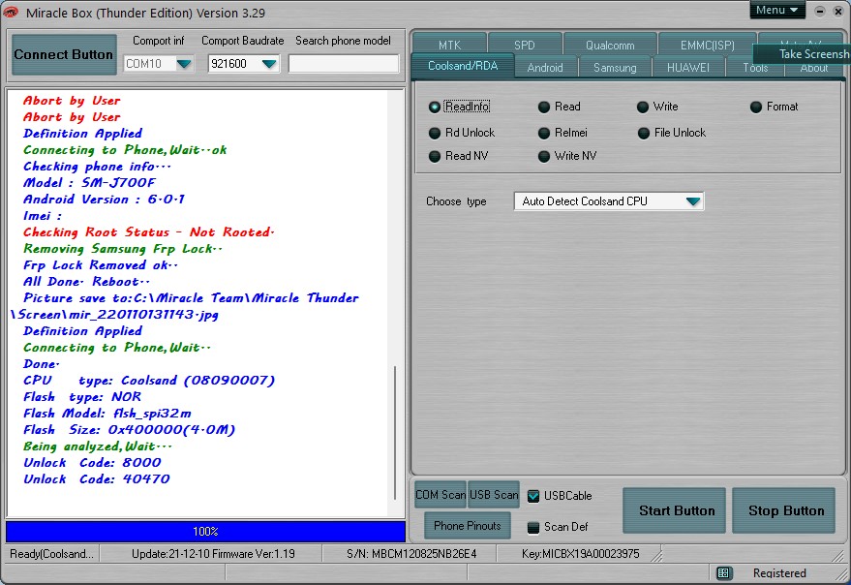Switch to the SPD tab
851x585 pixels.
pos(525,46)
